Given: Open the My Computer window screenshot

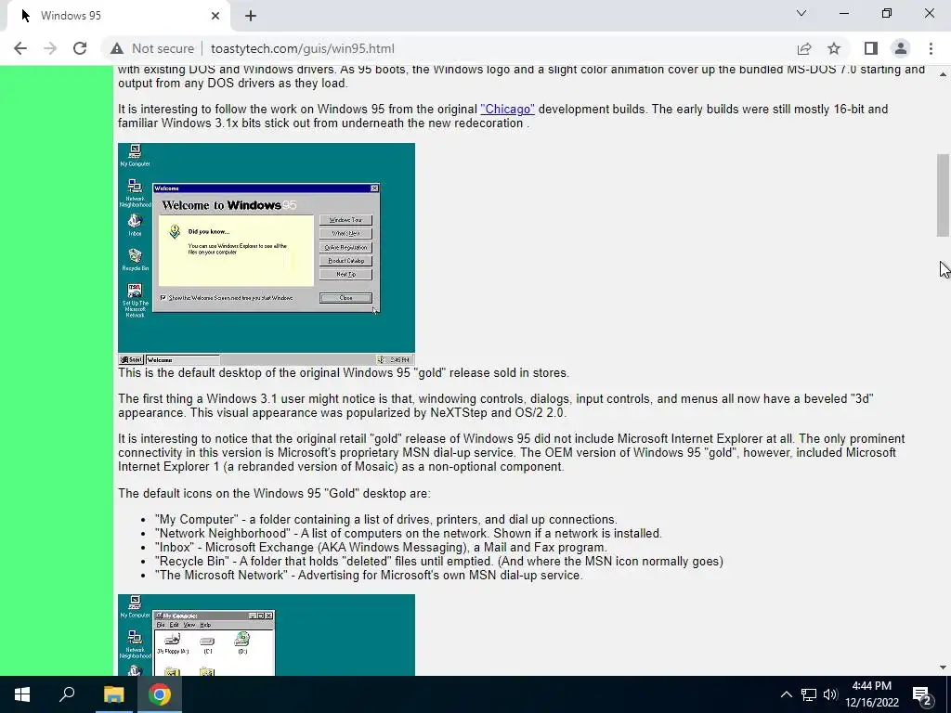Looking at the screenshot, I should pos(267,635).
